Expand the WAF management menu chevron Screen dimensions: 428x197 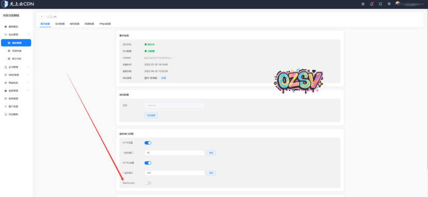coord(28,75)
